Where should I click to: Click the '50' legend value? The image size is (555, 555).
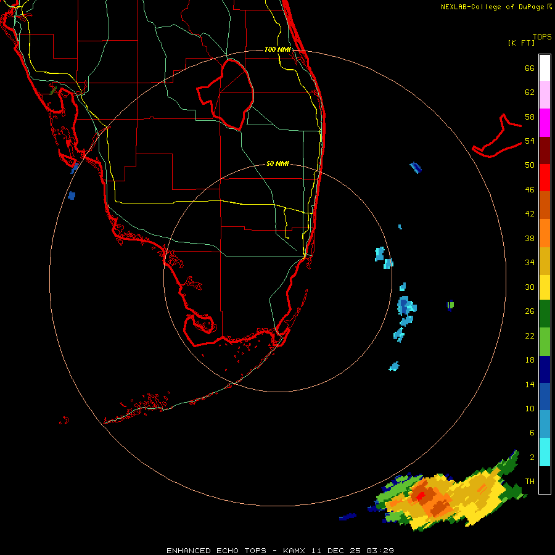530,165
